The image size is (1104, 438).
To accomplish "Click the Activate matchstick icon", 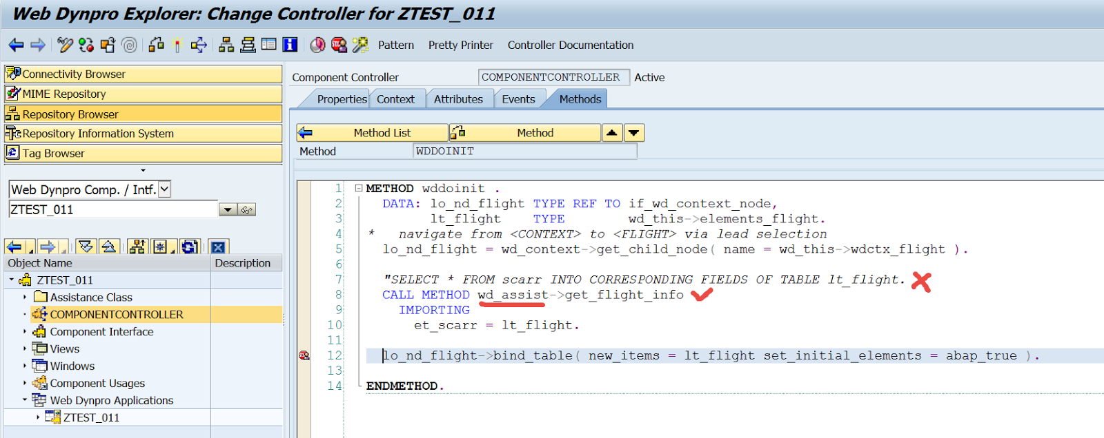I will [x=177, y=45].
